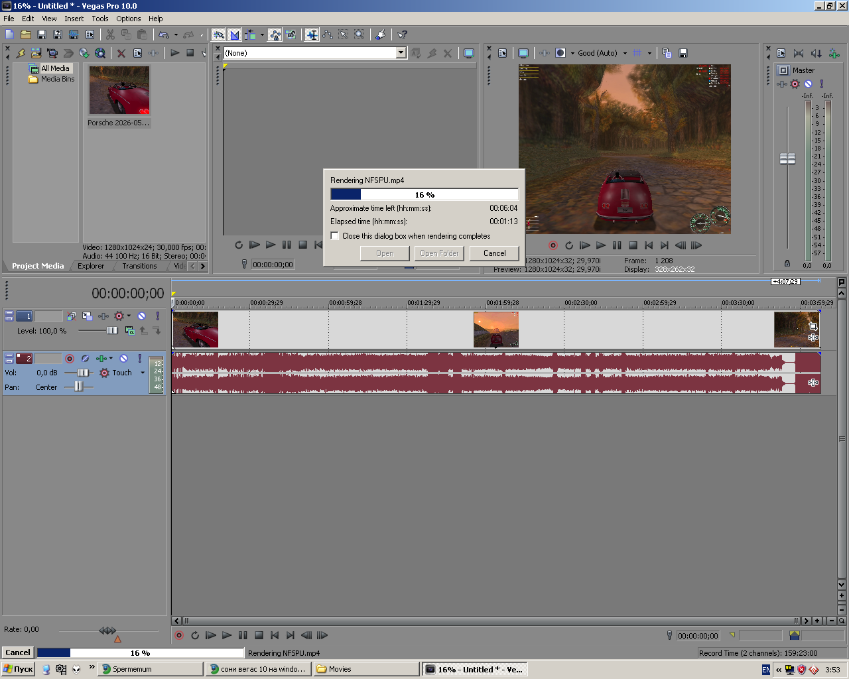
Task: Cancel rendering in the NFSPU.mp4 dialog
Action: click(x=494, y=253)
